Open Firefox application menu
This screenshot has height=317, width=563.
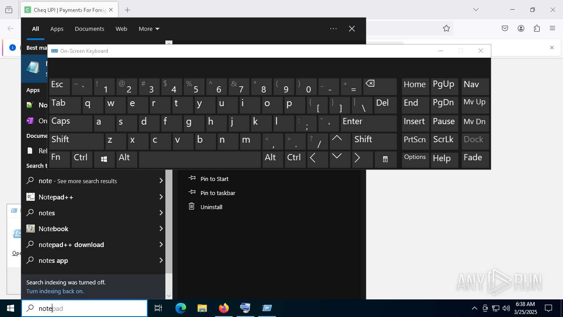(x=552, y=28)
